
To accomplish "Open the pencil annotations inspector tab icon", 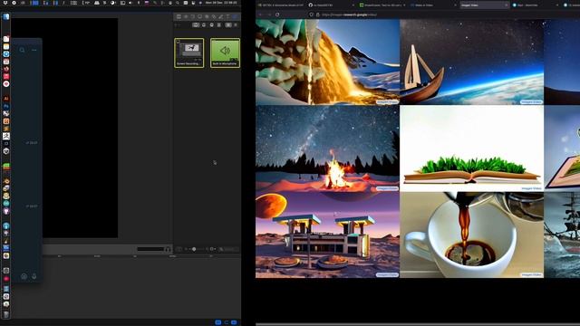I will point(221,16).
